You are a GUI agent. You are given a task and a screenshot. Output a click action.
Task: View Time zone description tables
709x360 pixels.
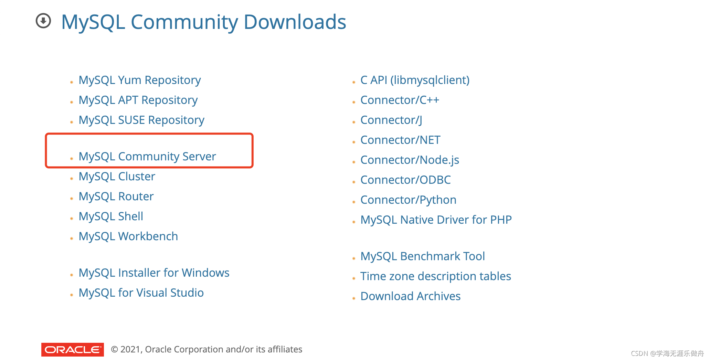point(436,276)
